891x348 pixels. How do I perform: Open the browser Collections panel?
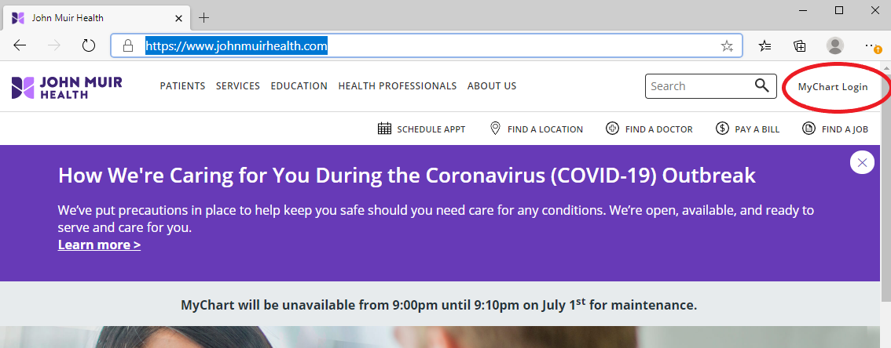pyautogui.click(x=800, y=45)
